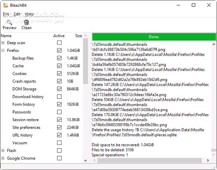Toggle the Download history checkbox
217x170 pixels.
click(59, 97)
